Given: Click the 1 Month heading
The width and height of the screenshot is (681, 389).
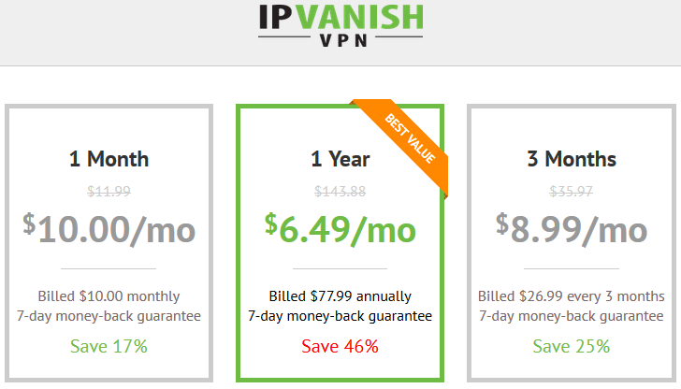Looking at the screenshot, I should tap(109, 159).
